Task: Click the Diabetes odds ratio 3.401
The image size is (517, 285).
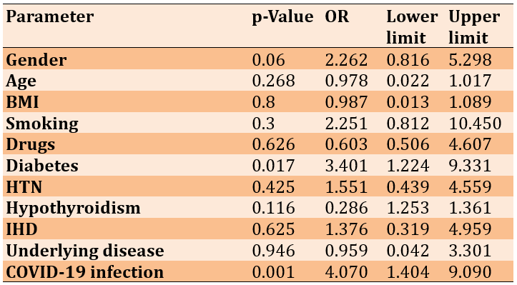Action: (x=346, y=166)
